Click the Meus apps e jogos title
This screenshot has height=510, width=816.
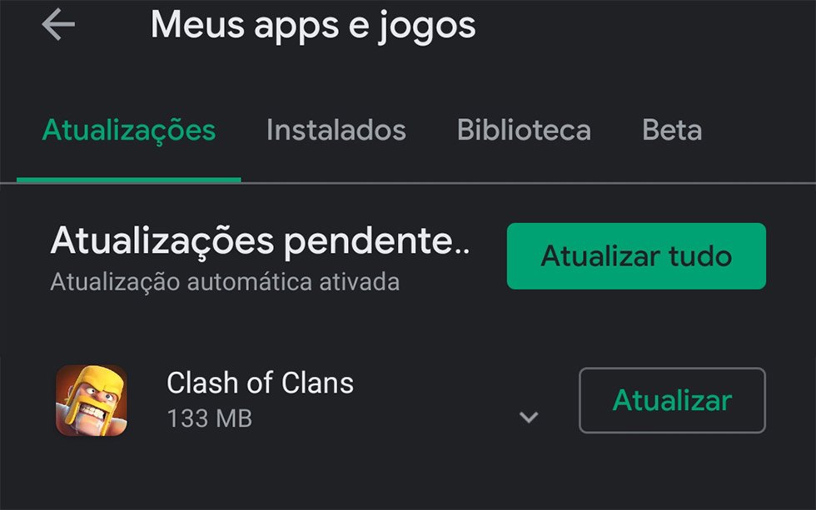point(313,26)
